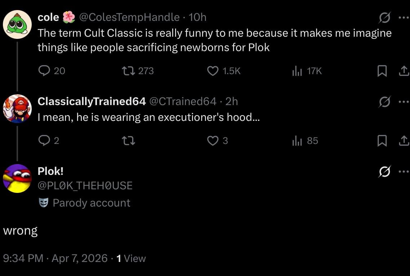Share cole's tweet via share icon
This screenshot has height=276, width=410.
click(x=403, y=71)
